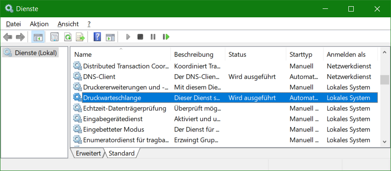This screenshot has height=171, width=391.
Task: Click the Pause service icon
Action: (x=153, y=37)
